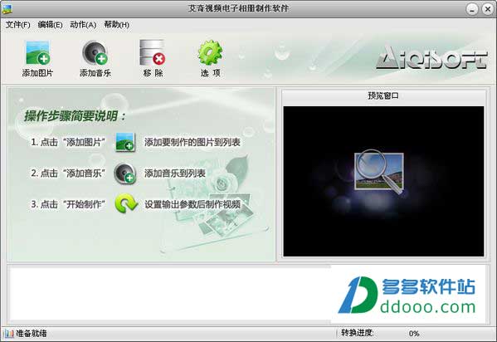Click the text 2. 点击 "添加音乐"

pyautogui.click(x=68, y=173)
